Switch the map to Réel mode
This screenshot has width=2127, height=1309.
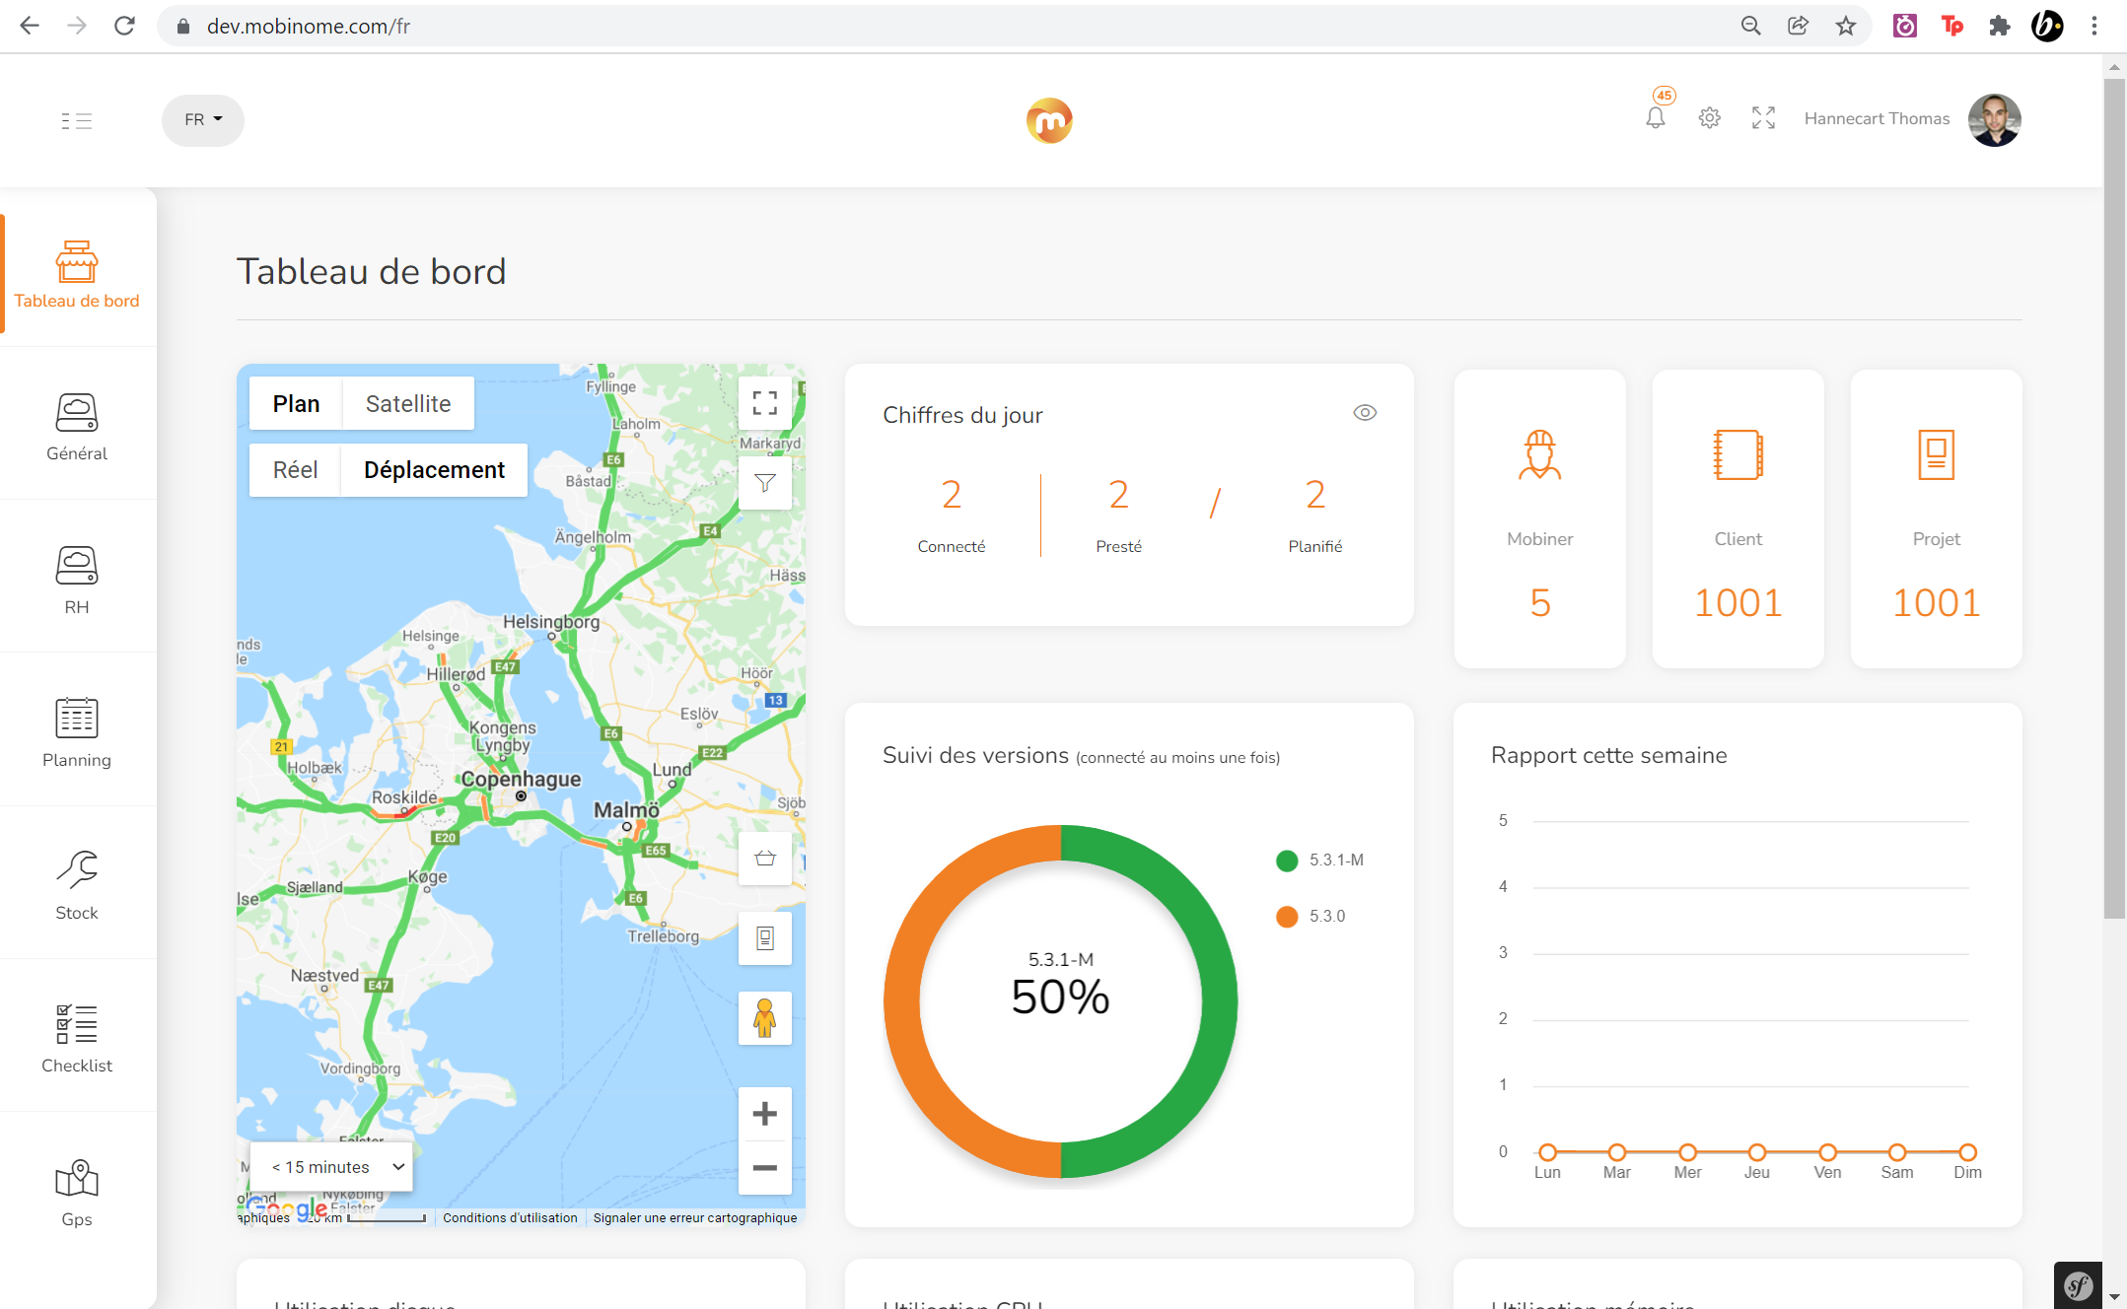(295, 470)
